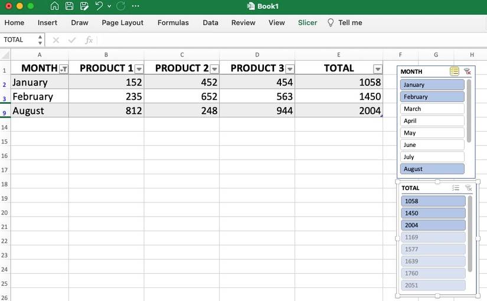Click the Undo arrow icon
487x301 pixels.
click(99, 6)
